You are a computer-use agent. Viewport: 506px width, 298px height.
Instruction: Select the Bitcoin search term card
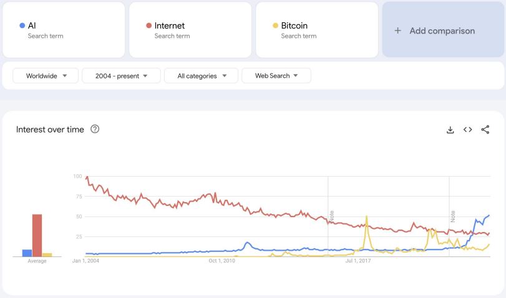(x=316, y=29)
